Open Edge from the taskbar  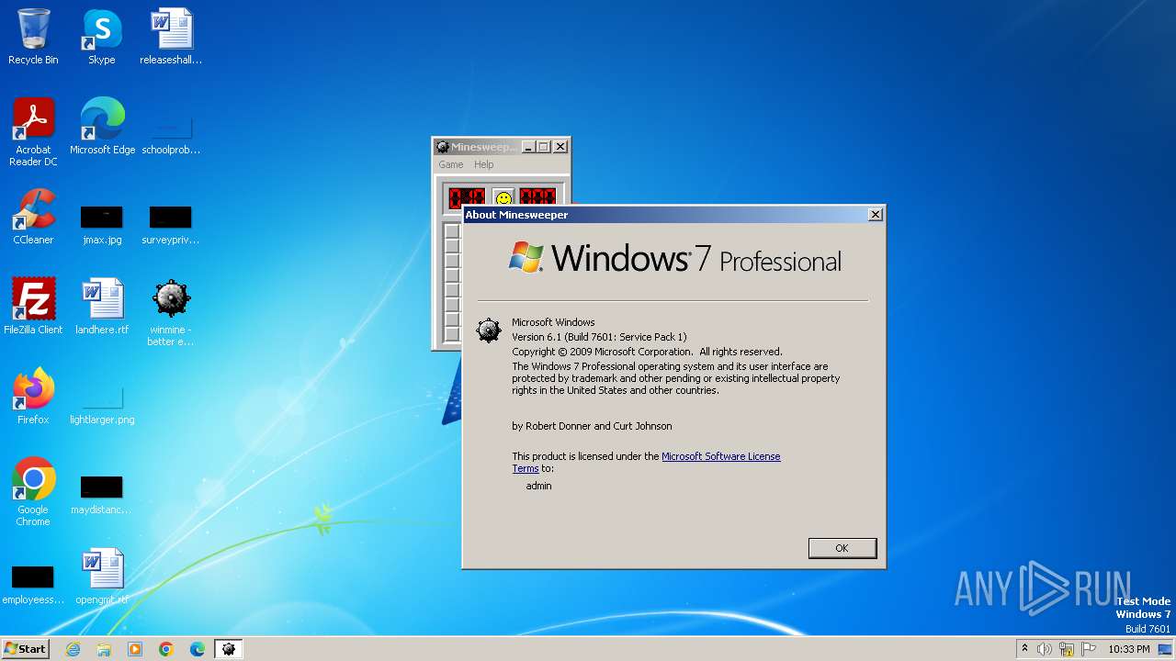click(198, 649)
